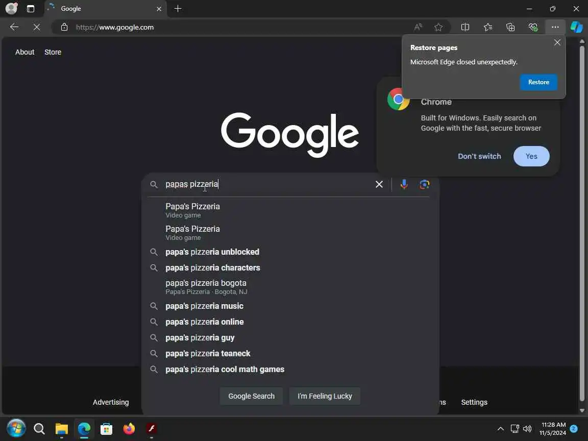The image size is (588, 441).
Task: Open the Store link
Action: click(53, 52)
